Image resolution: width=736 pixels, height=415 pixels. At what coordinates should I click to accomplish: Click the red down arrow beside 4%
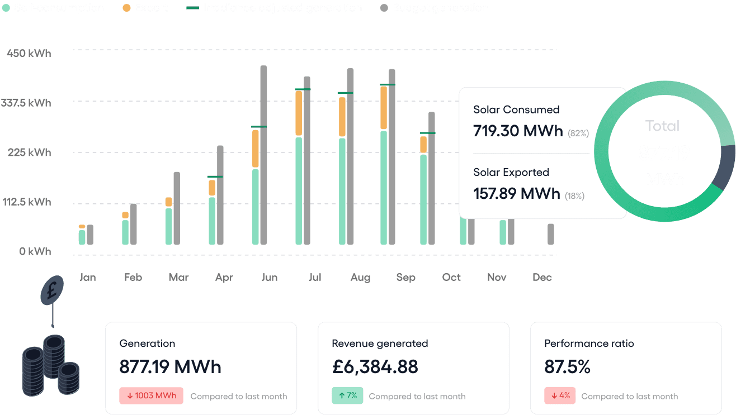pyautogui.click(x=554, y=396)
